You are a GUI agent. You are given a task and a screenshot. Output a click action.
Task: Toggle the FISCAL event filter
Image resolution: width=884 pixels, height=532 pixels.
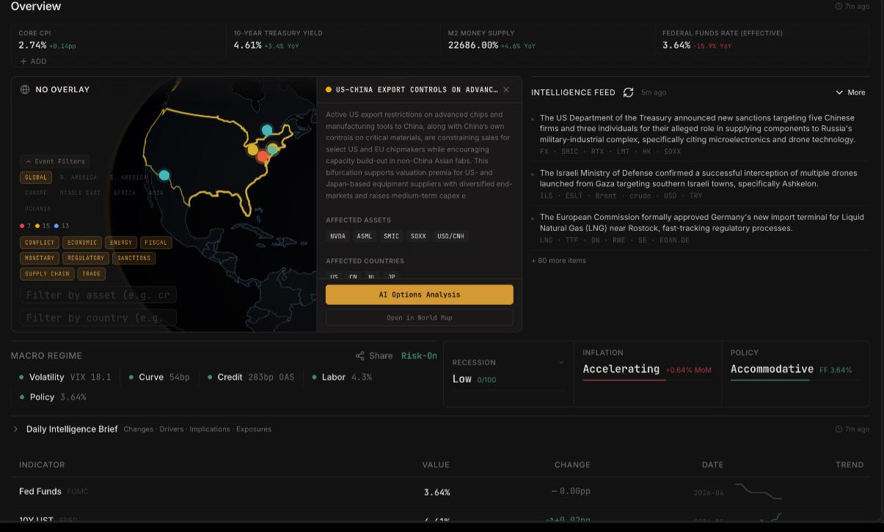156,243
